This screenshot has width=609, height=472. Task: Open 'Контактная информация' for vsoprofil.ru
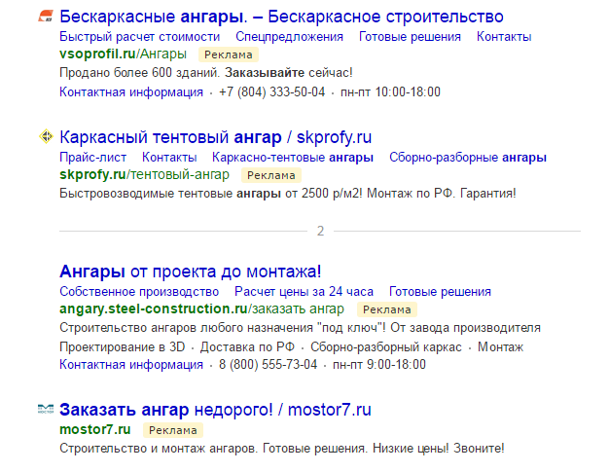click(x=131, y=92)
